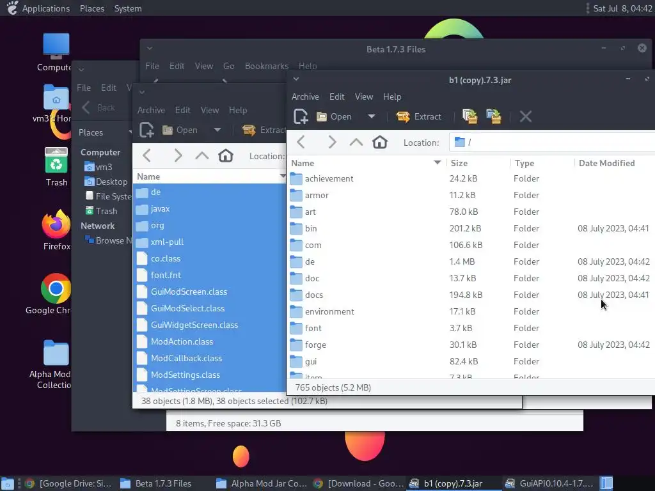The width and height of the screenshot is (655, 491).
Task: Go forward in GuiAPI archive window
Action: pos(178,156)
